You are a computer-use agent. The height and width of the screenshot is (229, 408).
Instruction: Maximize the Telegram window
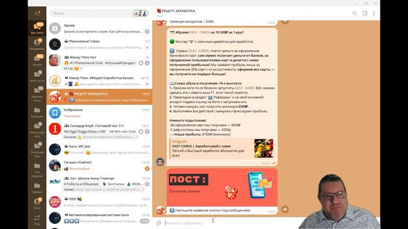point(366,3)
